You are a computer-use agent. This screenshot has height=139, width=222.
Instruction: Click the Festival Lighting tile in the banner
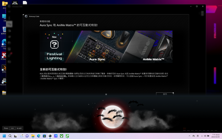[54, 47]
